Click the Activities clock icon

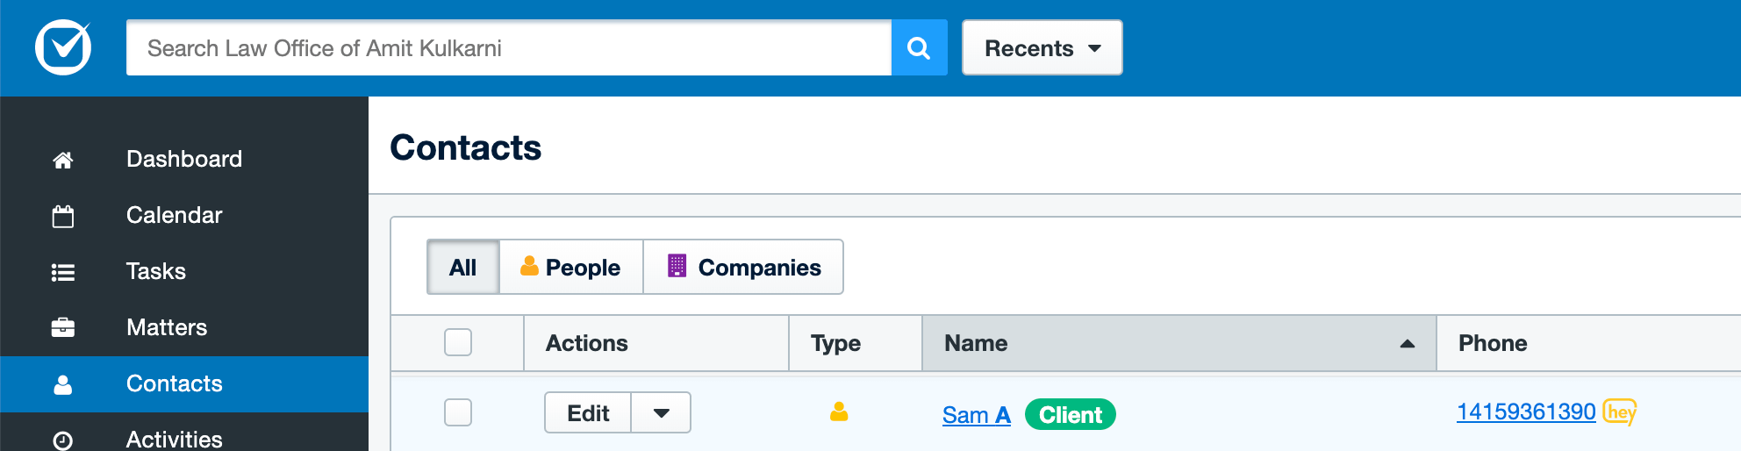click(x=63, y=440)
